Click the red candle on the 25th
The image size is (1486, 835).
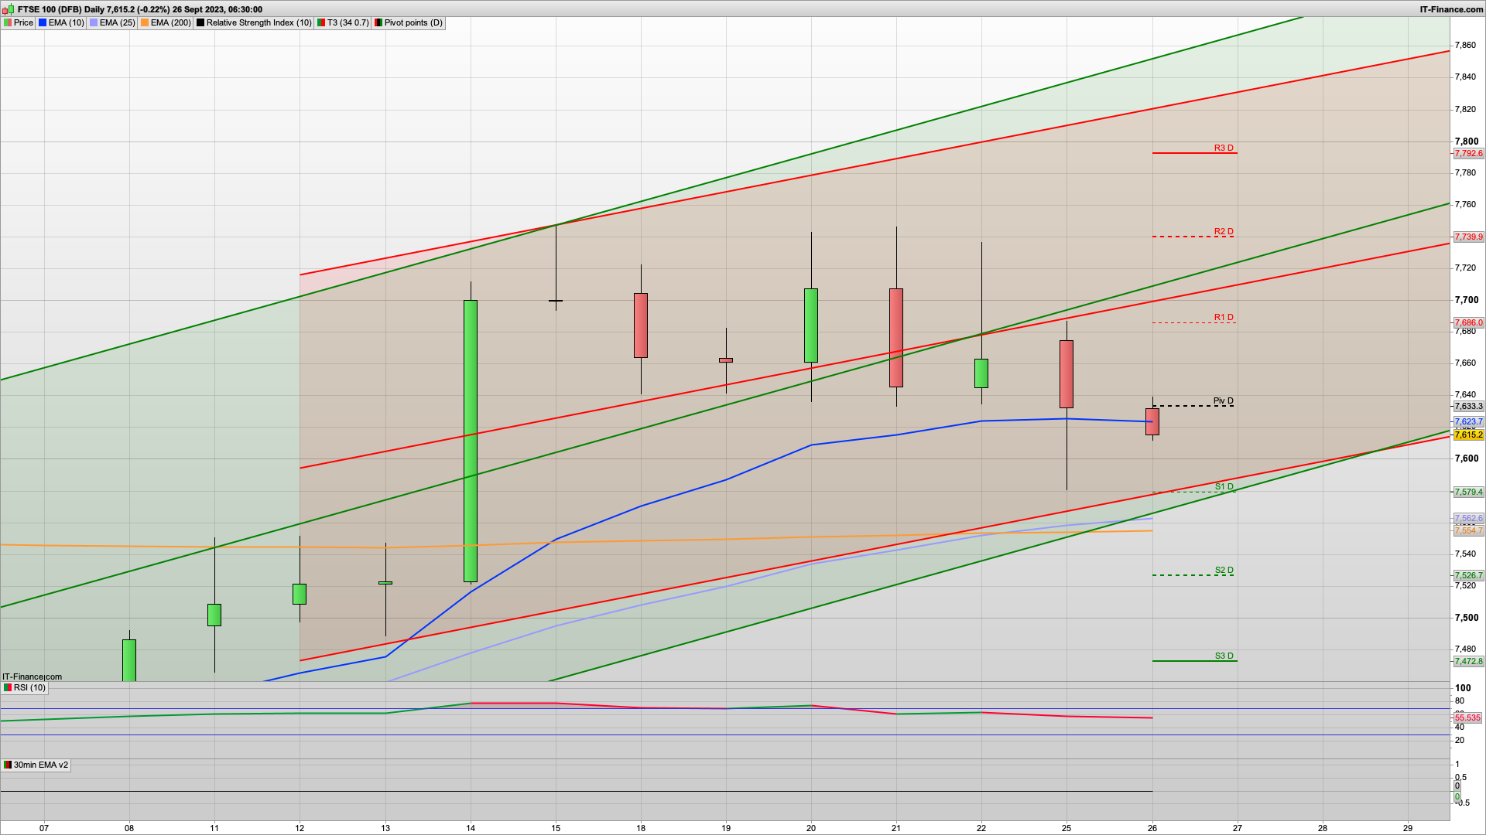coord(1067,374)
